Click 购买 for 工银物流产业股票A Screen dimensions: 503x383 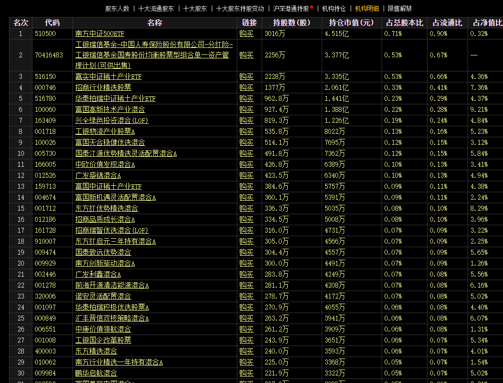coord(247,131)
